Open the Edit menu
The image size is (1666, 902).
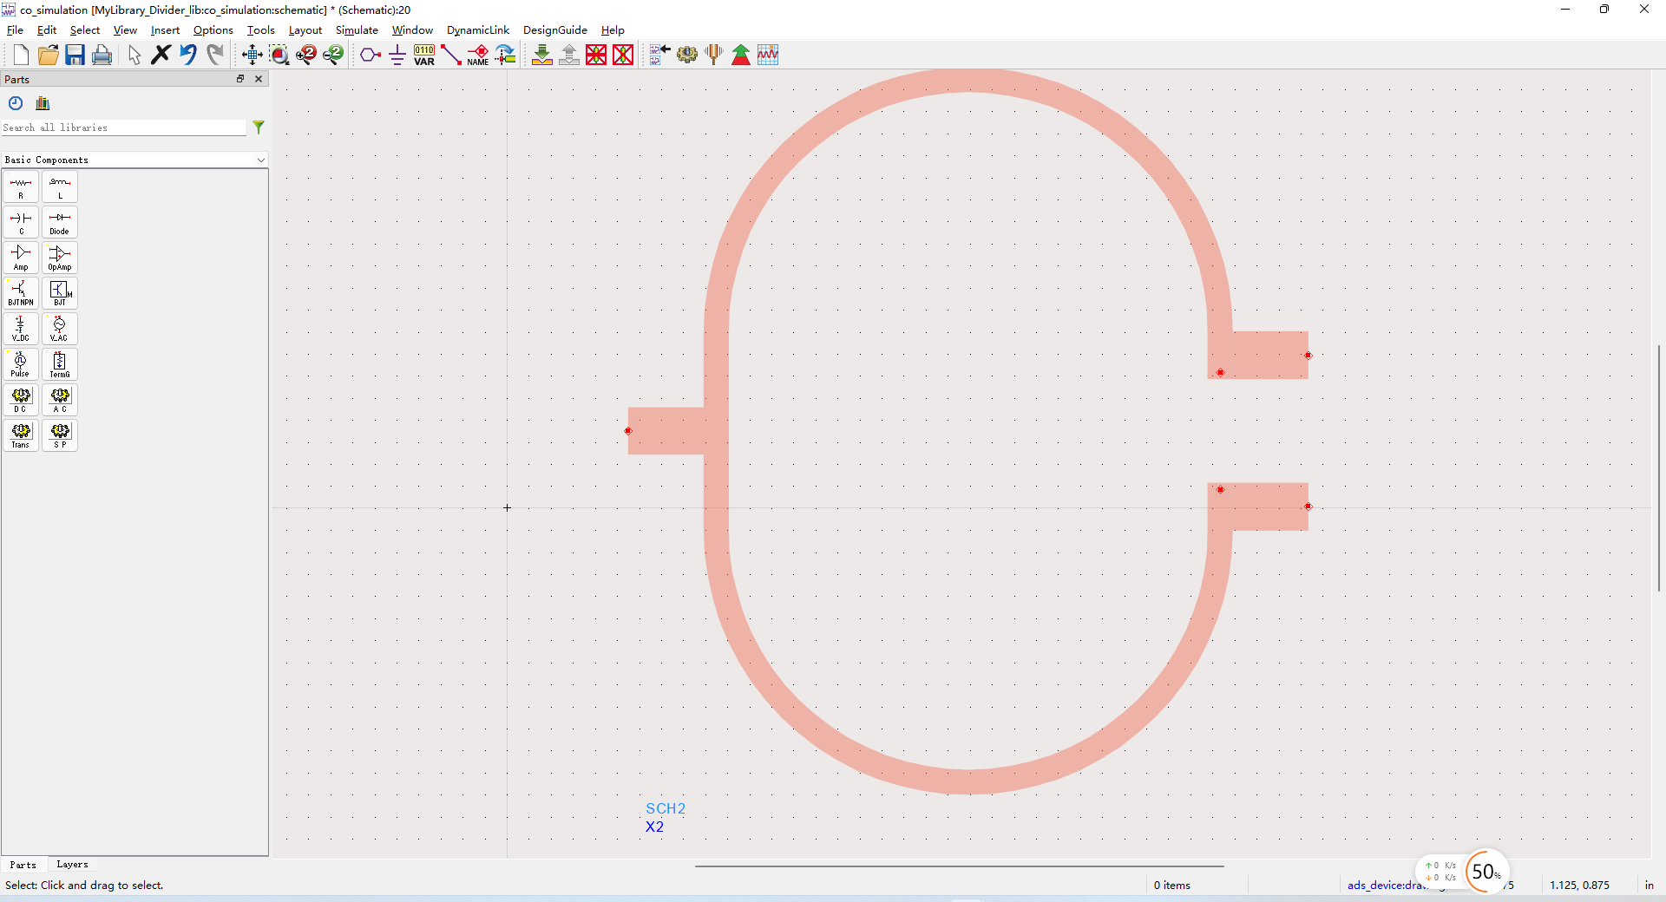(x=47, y=30)
